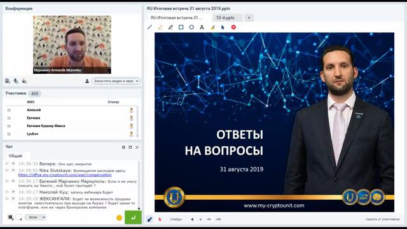Go to previous slide arrow
407x229 pixels.
(x=192, y=219)
